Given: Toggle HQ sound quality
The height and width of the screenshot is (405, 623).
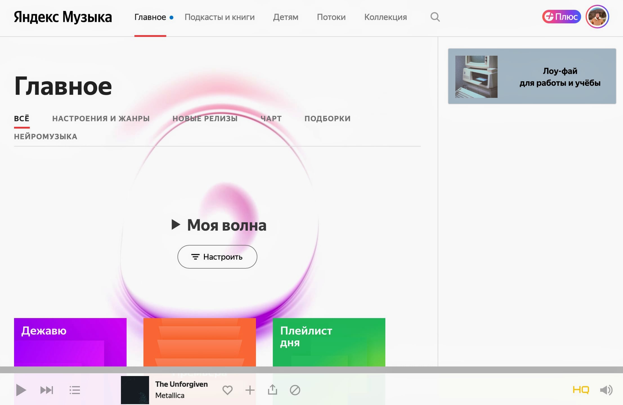Looking at the screenshot, I should coord(581,390).
